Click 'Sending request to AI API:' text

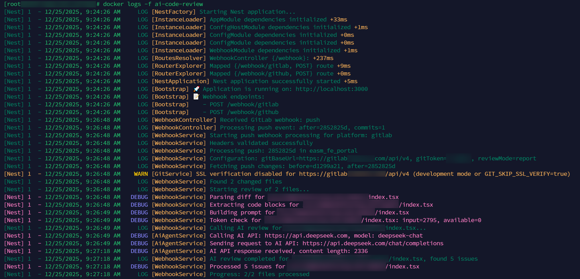[x=254, y=243]
